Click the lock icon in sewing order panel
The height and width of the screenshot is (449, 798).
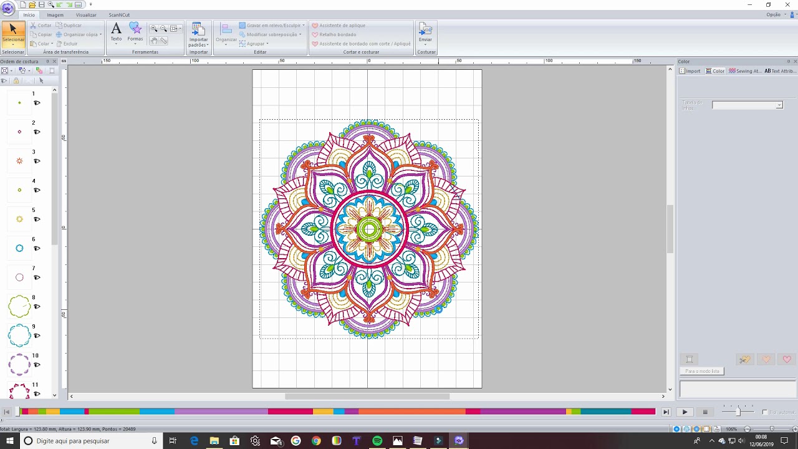[16, 80]
